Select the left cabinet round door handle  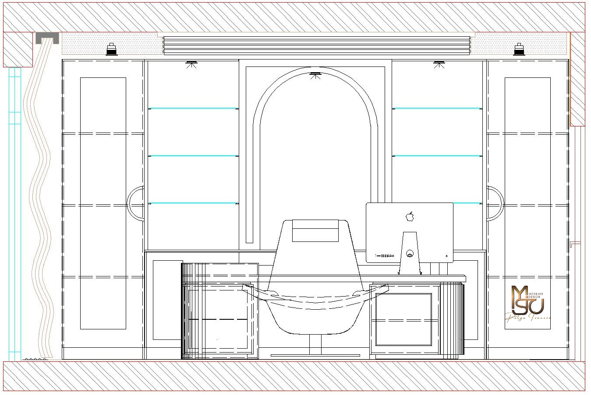[x=136, y=204]
